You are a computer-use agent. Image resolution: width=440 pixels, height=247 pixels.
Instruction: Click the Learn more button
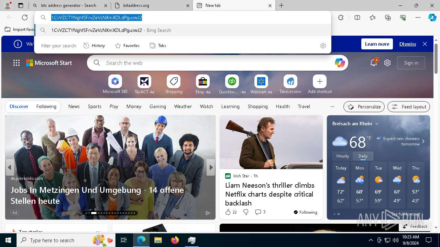point(377,44)
